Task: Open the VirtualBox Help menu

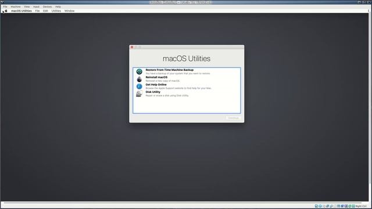Action: click(58, 6)
